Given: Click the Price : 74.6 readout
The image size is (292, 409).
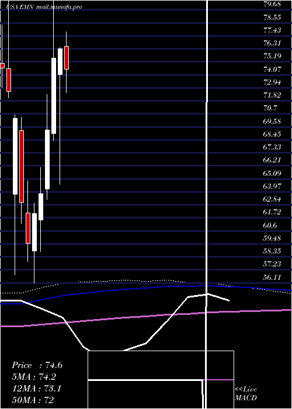Looking at the screenshot, I should (37, 365).
